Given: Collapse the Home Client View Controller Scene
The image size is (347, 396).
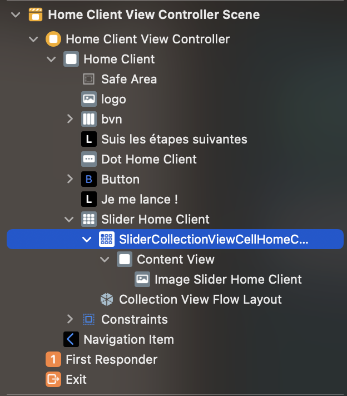Looking at the screenshot, I should click(x=16, y=14).
